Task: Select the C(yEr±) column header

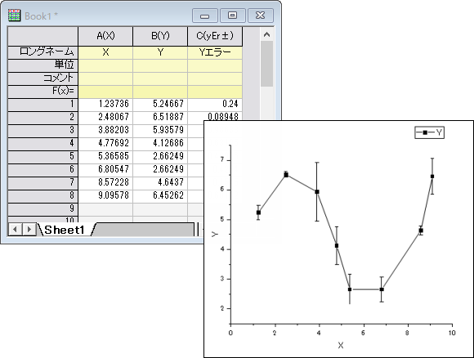Action: pos(215,36)
